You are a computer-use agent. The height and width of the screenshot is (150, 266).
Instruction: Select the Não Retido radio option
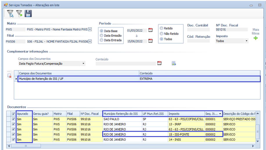(161, 34)
